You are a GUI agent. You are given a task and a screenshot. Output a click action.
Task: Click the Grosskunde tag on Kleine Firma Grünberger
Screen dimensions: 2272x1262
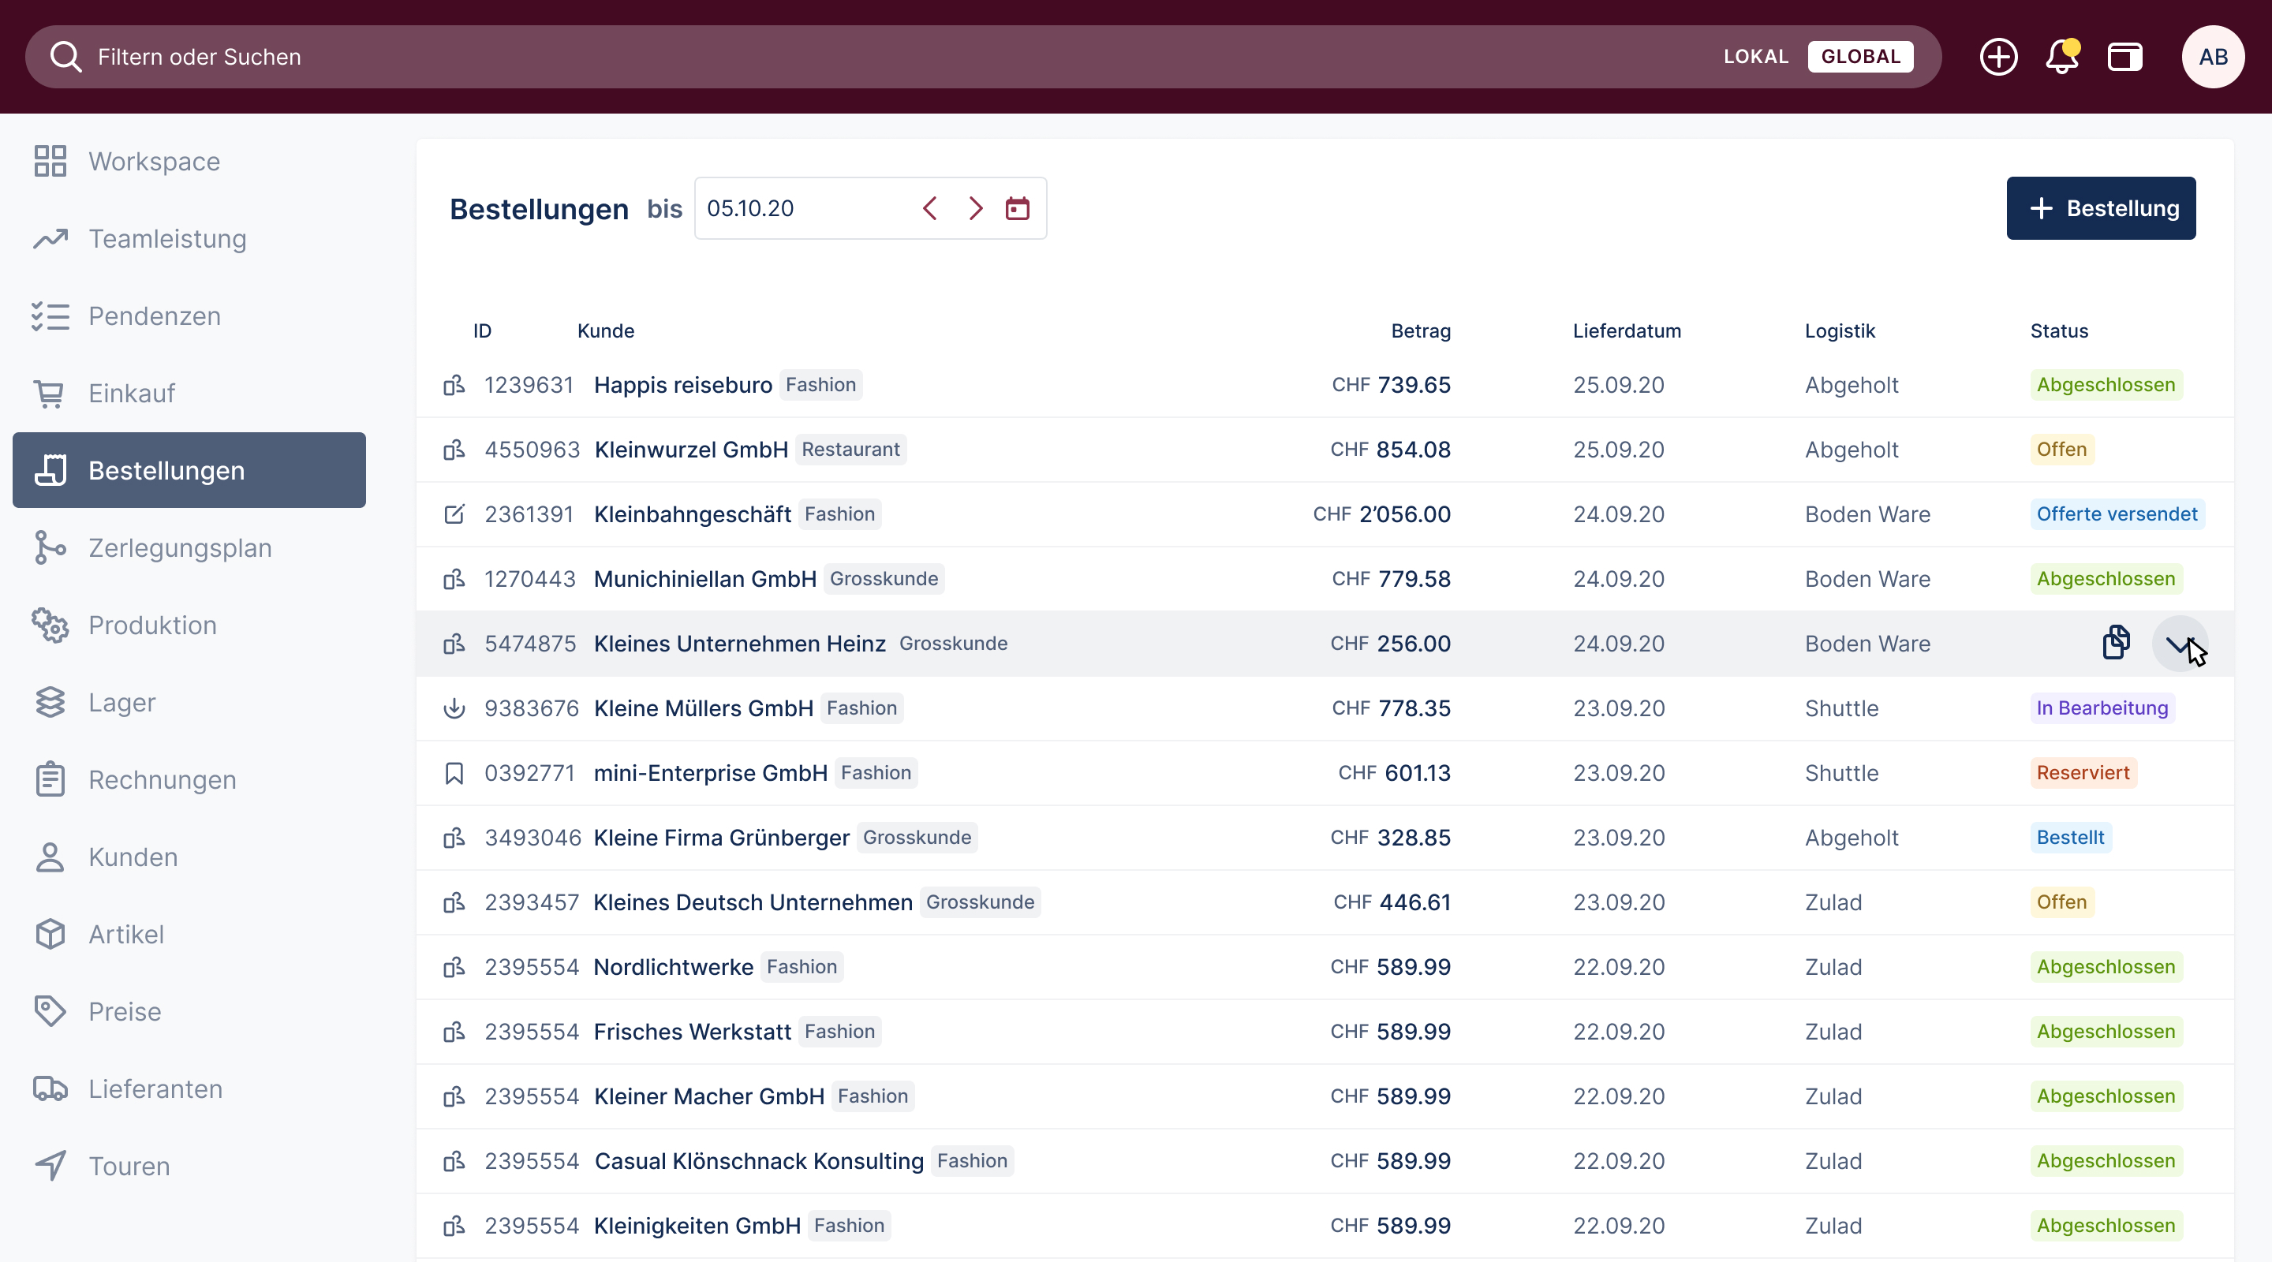917,838
